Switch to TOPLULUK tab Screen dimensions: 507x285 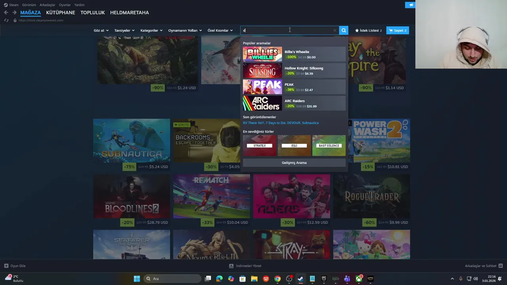pyautogui.click(x=93, y=13)
